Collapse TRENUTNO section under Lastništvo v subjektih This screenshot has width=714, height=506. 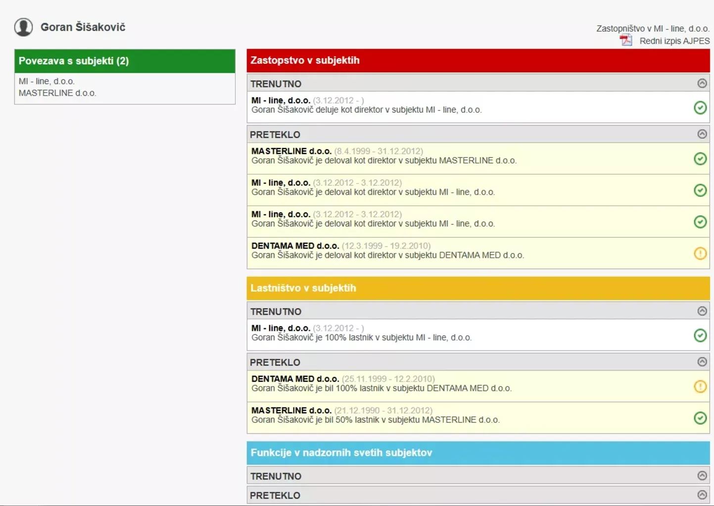[702, 311]
